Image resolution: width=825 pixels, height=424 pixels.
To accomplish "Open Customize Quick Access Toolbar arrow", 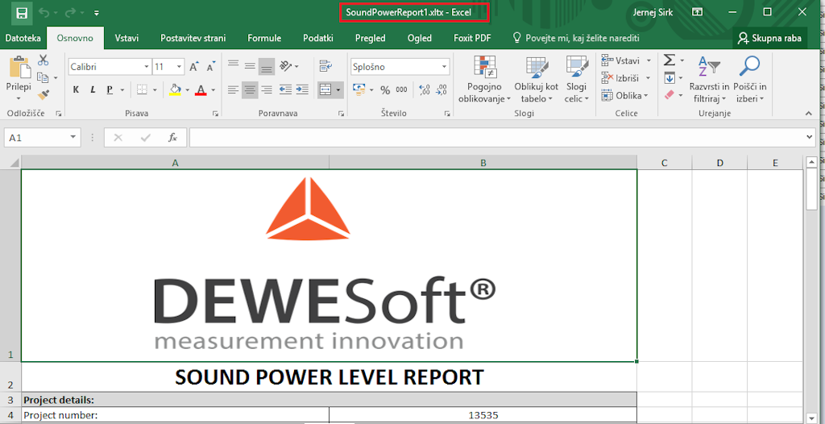I will point(96,13).
